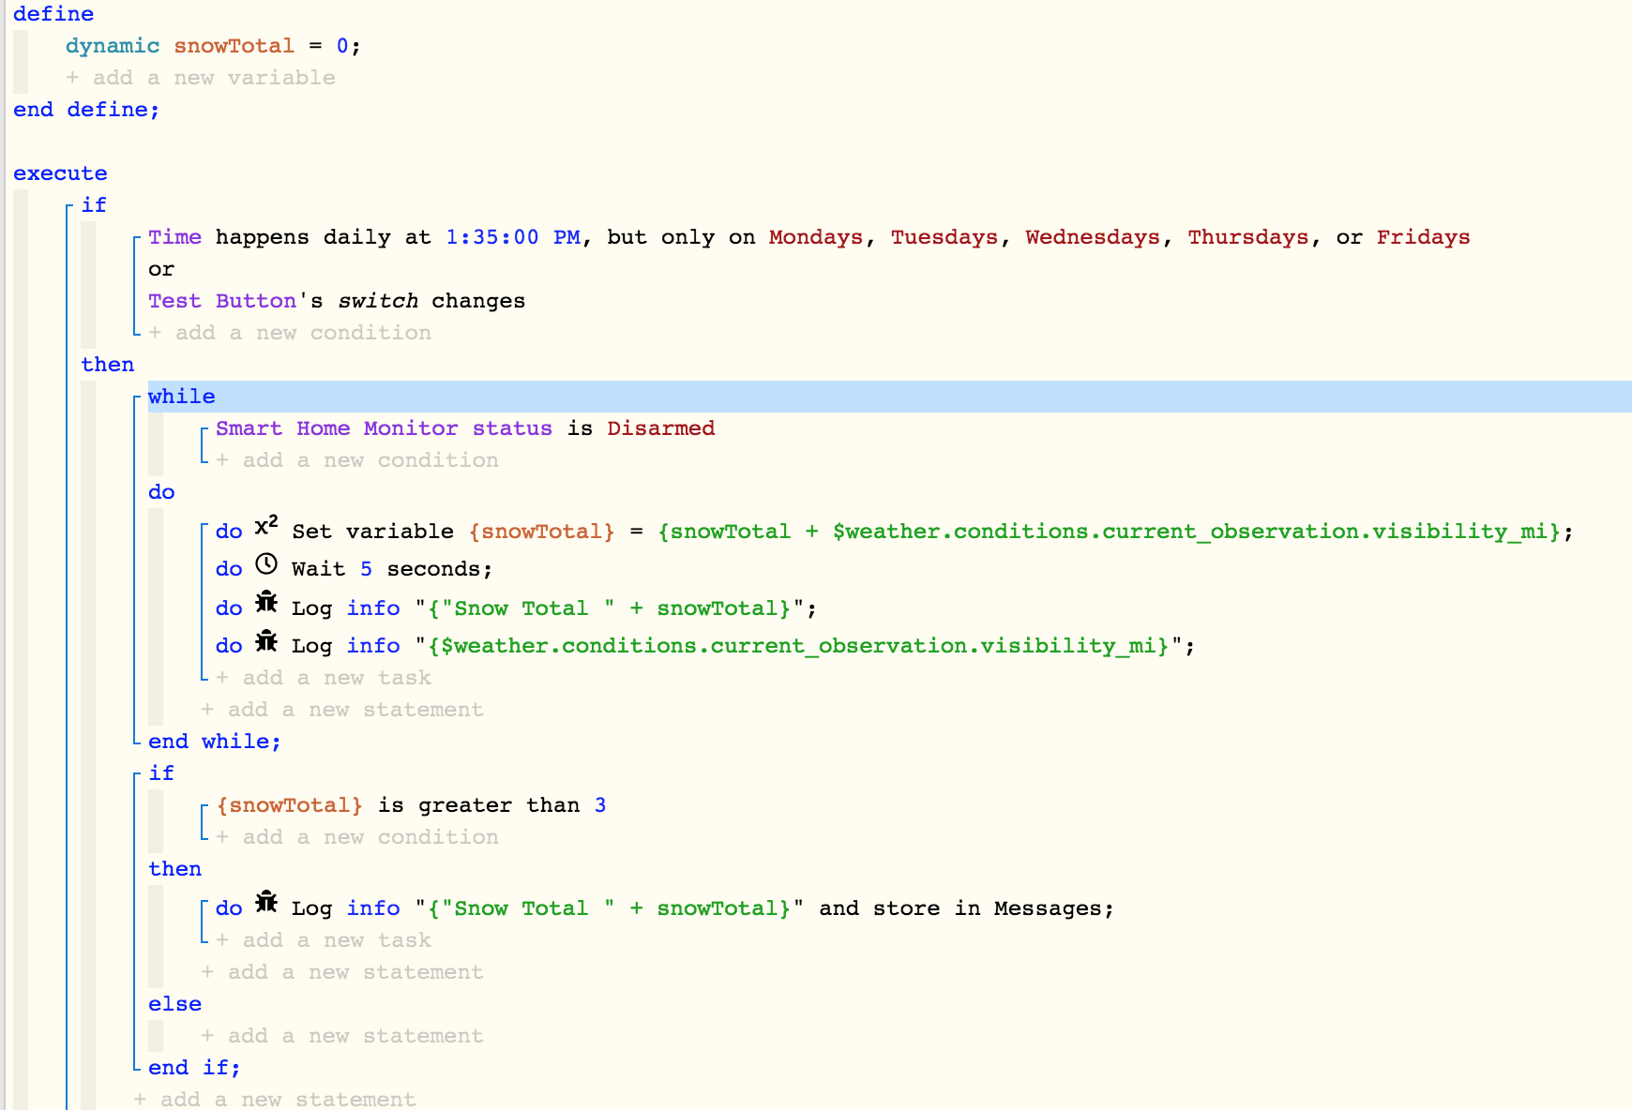This screenshot has width=1632, height=1110.
Task: Click 'add a new condition' under Test Button trigger
Action: coord(290,333)
